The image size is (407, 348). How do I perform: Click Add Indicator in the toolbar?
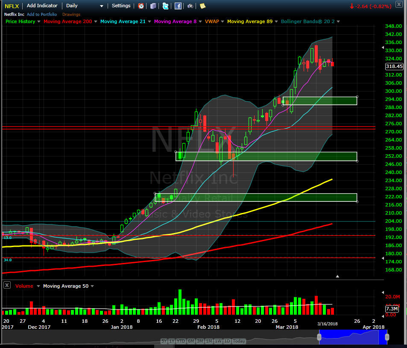click(x=42, y=6)
